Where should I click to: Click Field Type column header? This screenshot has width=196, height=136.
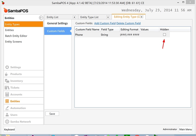tap(110, 30)
